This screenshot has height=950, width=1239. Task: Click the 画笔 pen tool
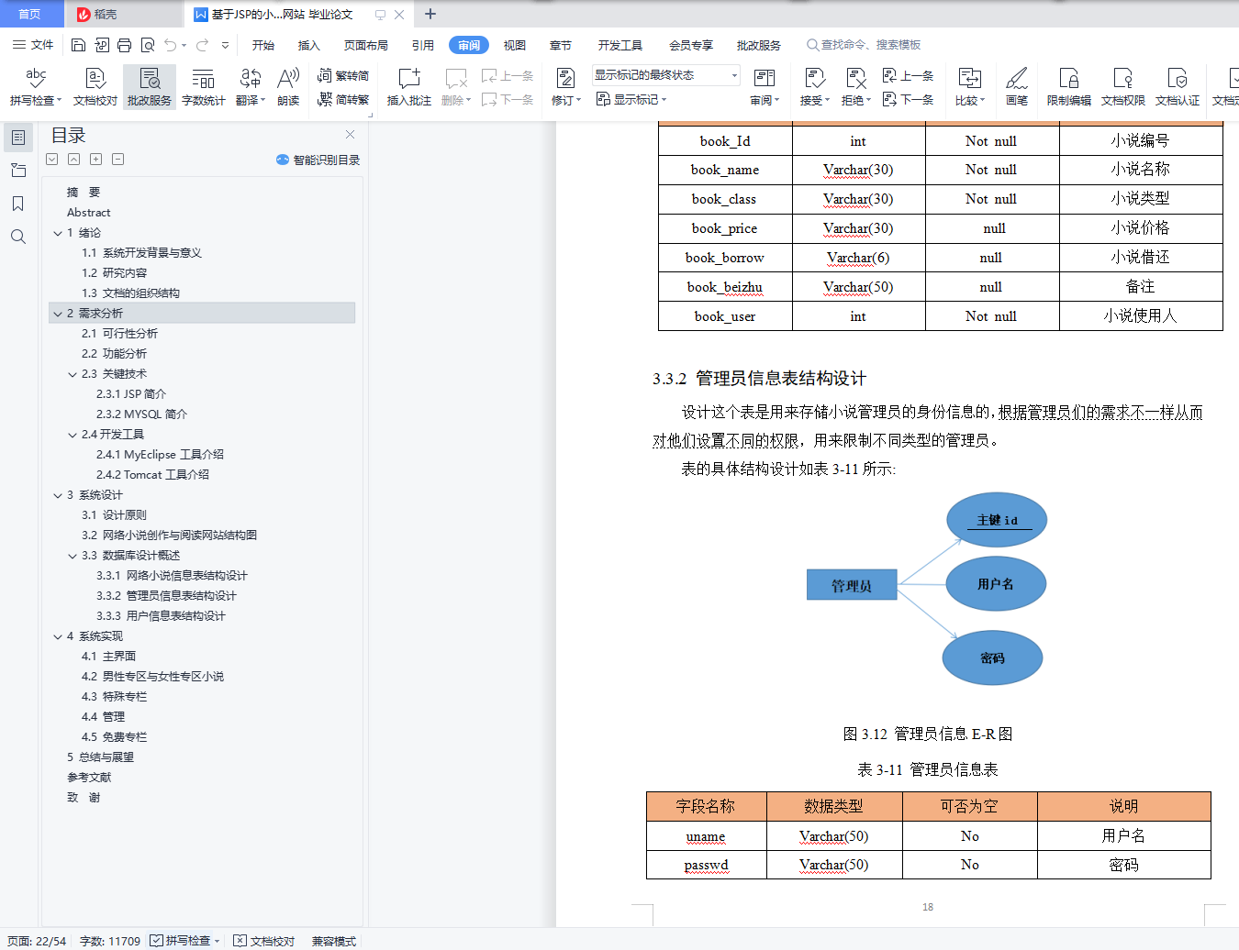click(1017, 87)
